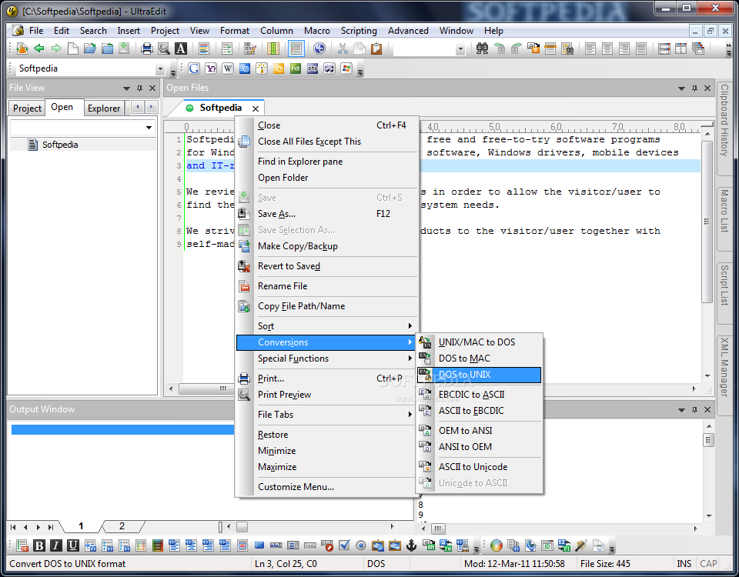Click the globe browser icon in toolbar
Image resolution: width=739 pixels, height=577 pixels.
[319, 48]
